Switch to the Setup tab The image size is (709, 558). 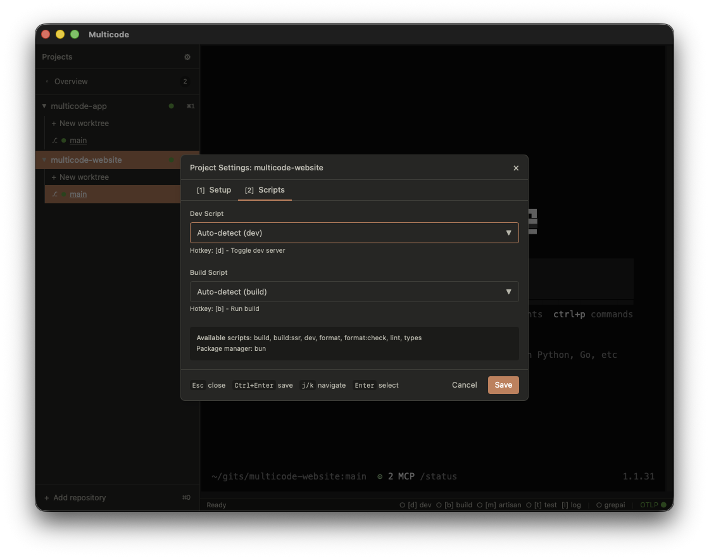tap(213, 189)
